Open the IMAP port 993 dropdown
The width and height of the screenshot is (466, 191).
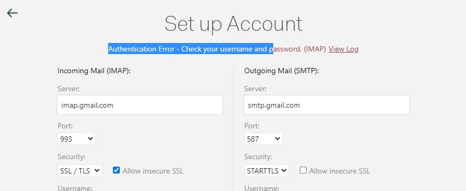pyautogui.click(x=76, y=139)
